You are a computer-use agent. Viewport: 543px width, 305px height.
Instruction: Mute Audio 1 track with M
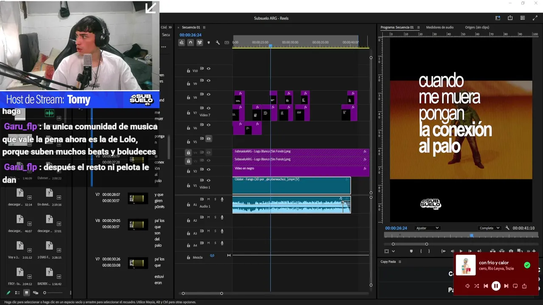click(208, 199)
